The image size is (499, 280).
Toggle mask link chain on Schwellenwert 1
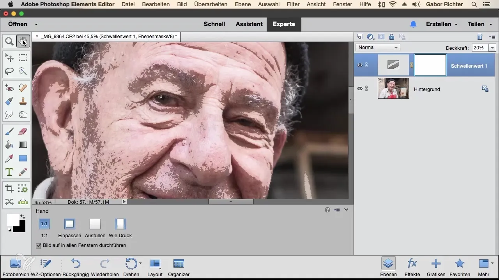click(x=412, y=65)
